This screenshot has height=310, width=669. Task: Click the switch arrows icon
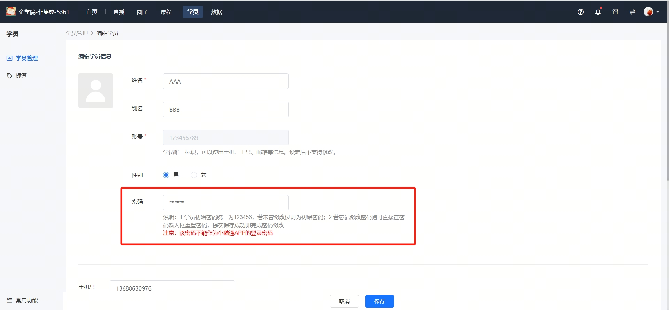[x=632, y=12]
